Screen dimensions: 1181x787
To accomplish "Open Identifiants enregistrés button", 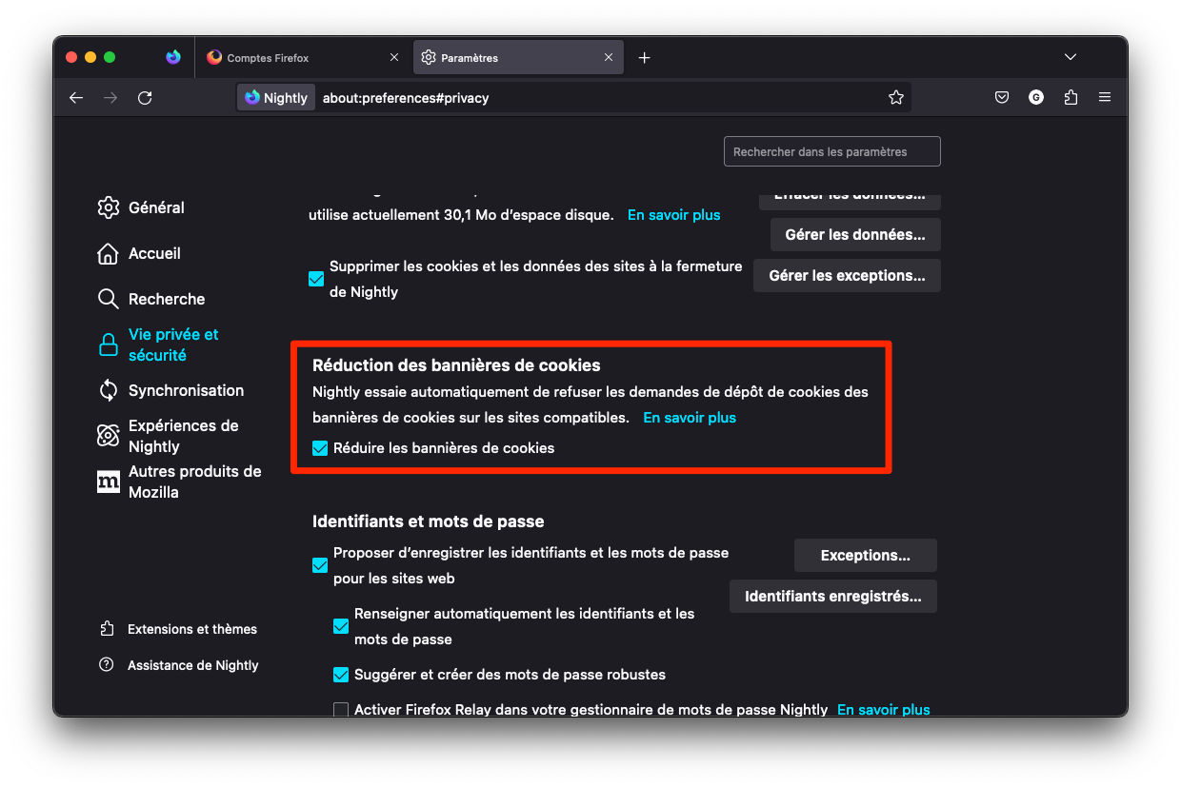I will (x=833, y=596).
